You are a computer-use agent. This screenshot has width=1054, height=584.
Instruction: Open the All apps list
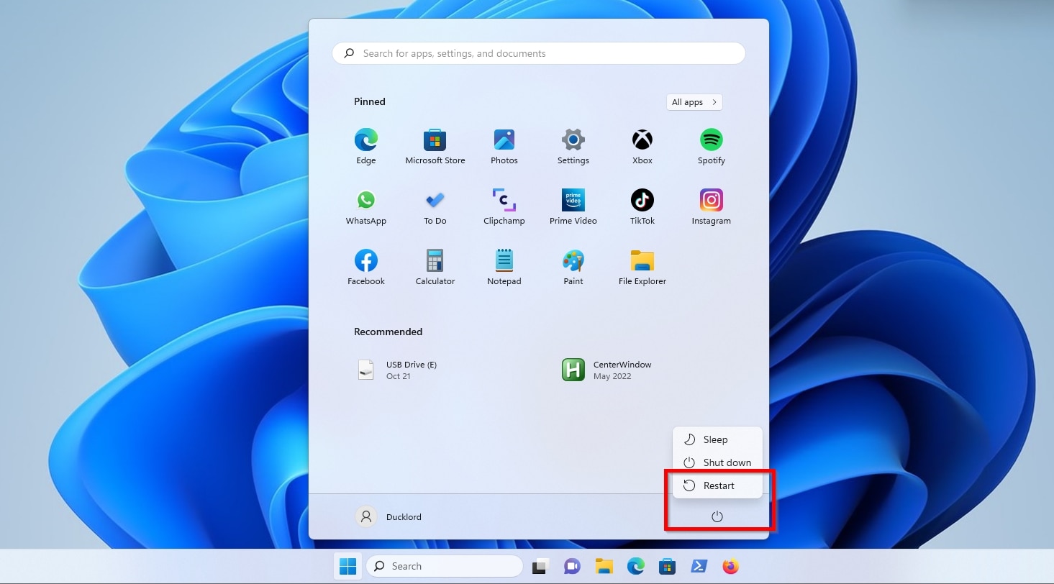pos(693,101)
